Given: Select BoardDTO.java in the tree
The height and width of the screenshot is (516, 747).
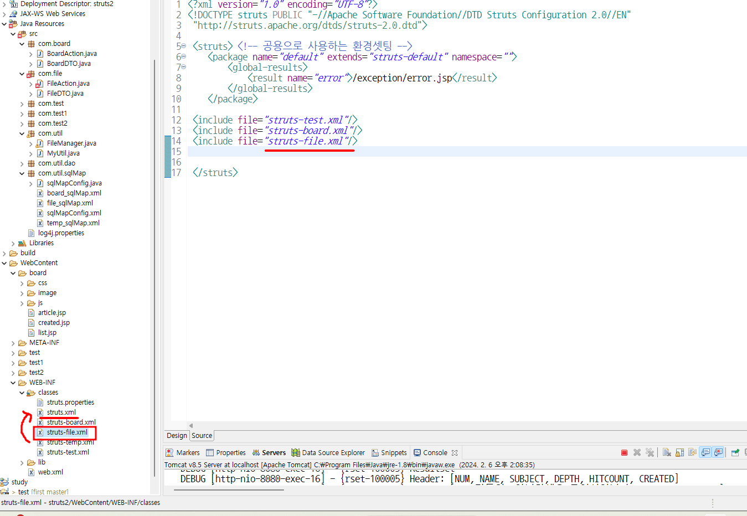Looking at the screenshot, I should coord(69,64).
